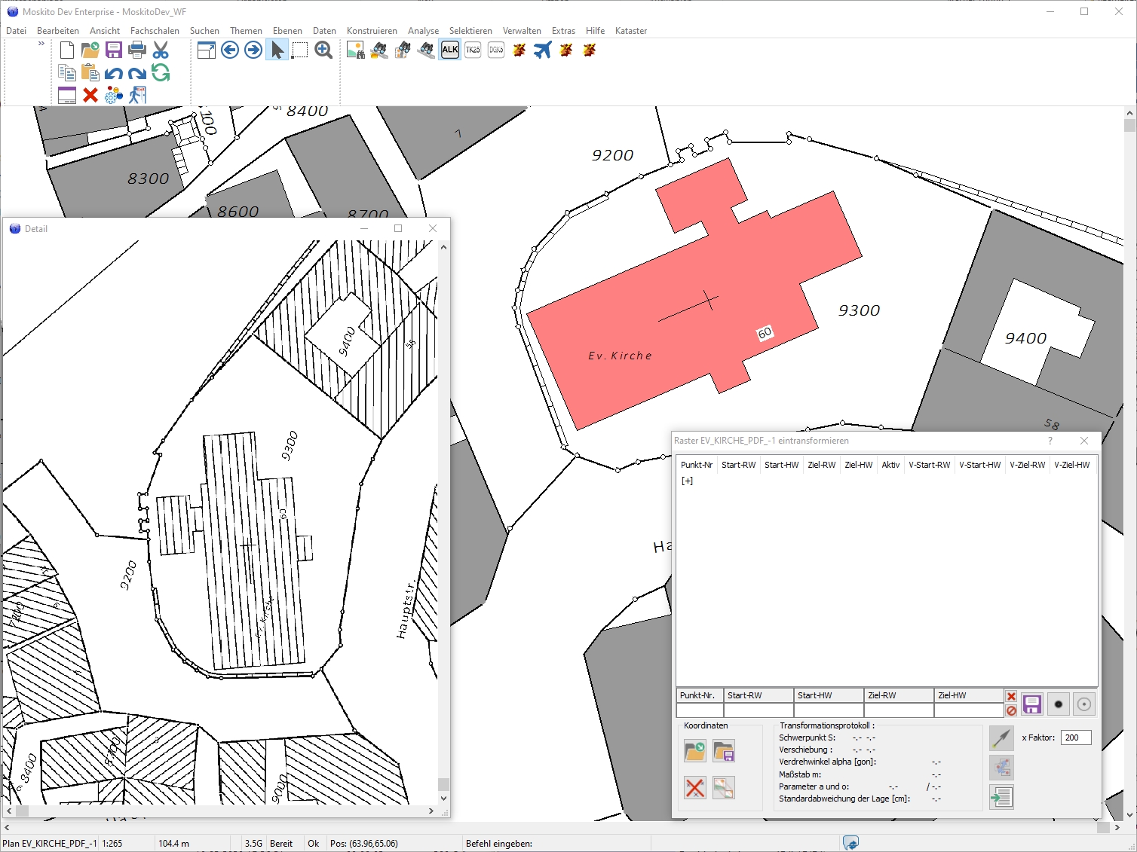Click the transformation protocol export icon
The width and height of the screenshot is (1137, 852).
[1001, 797]
